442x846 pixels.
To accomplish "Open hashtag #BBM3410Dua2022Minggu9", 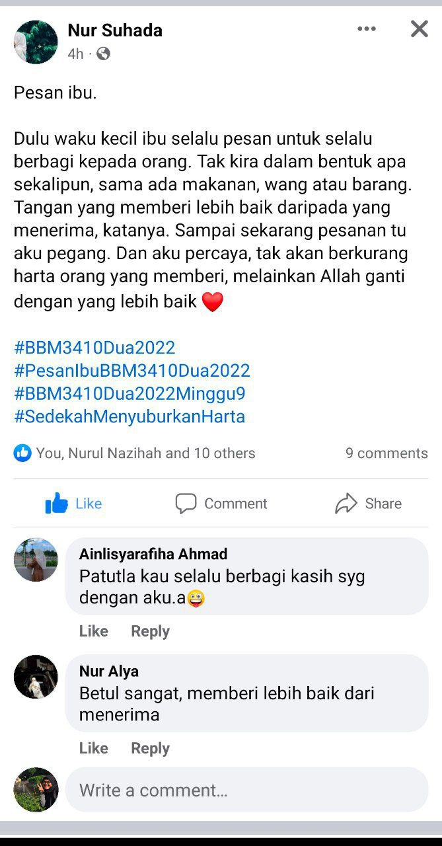I will [129, 394].
